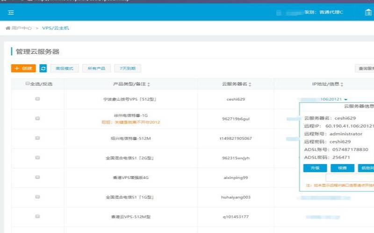Click the server name 962719b6gul
The width and height of the screenshot is (374, 233).
click(236, 119)
